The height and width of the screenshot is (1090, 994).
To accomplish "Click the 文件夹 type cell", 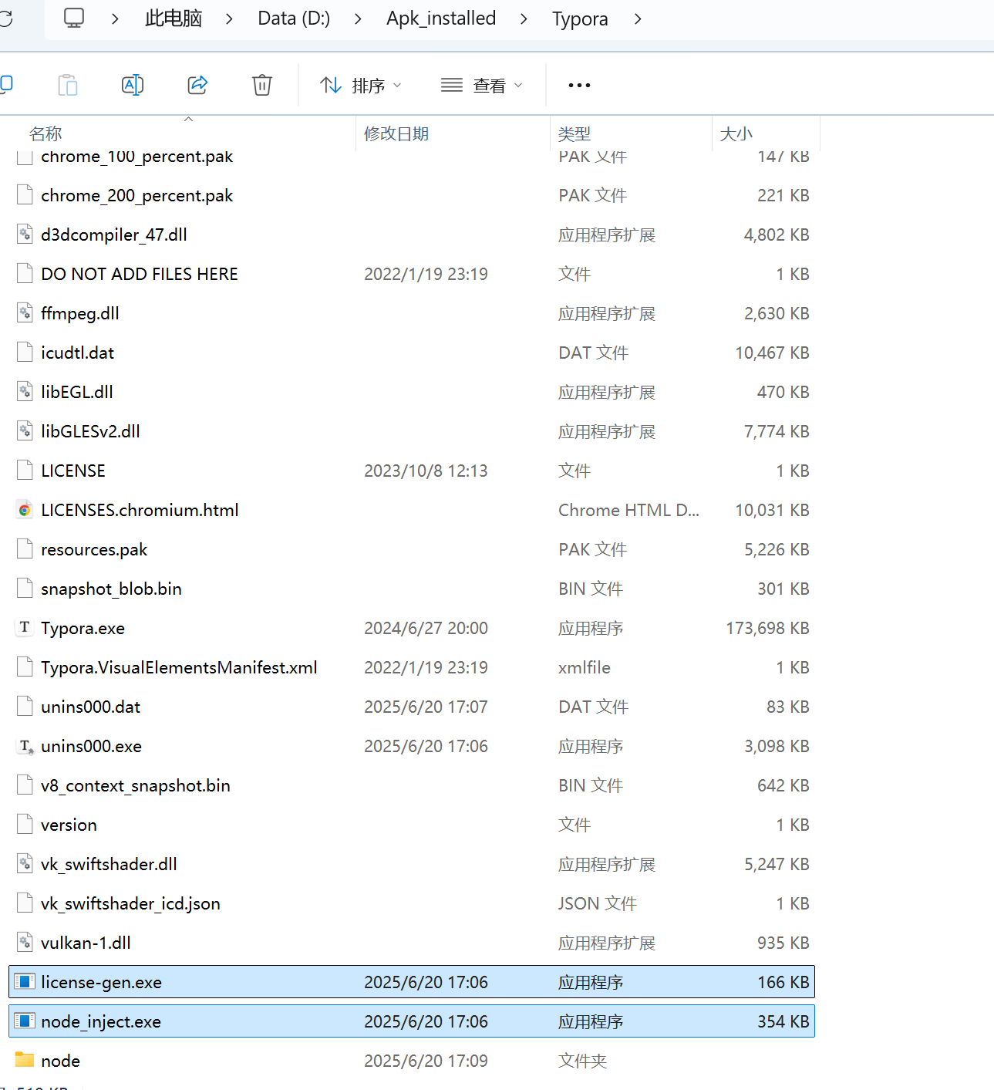I will coord(583,1061).
